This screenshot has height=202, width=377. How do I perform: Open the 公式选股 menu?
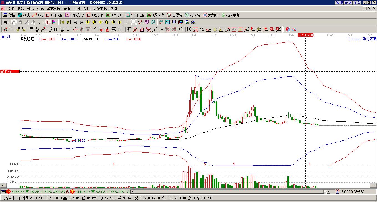54,8
